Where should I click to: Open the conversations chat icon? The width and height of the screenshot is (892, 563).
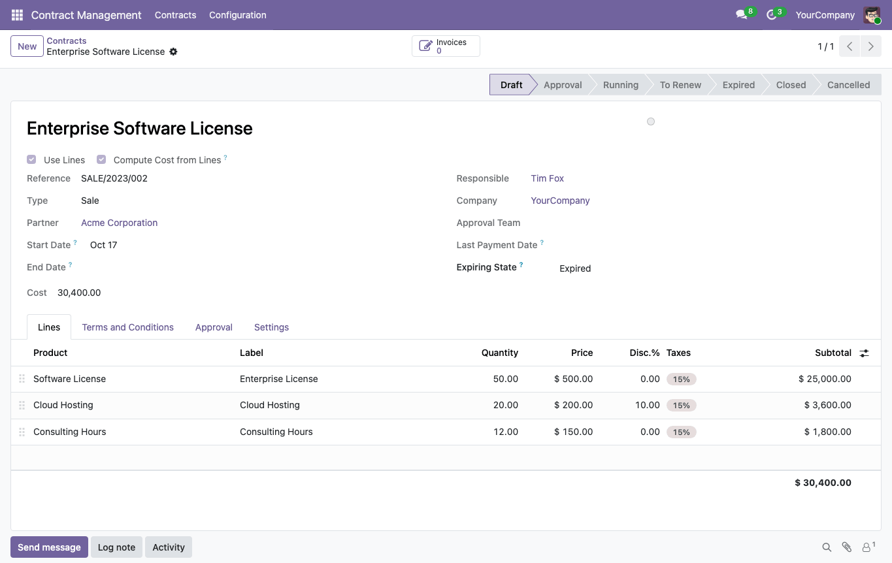(741, 14)
